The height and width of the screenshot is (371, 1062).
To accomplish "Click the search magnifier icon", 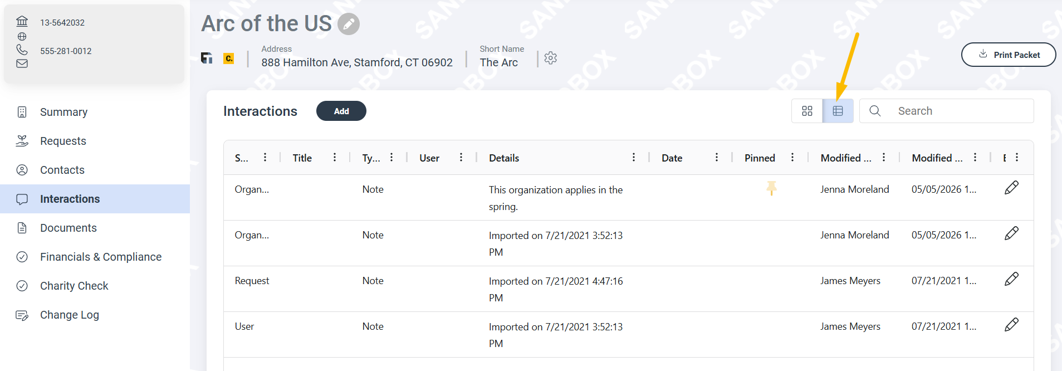I will click(x=875, y=111).
